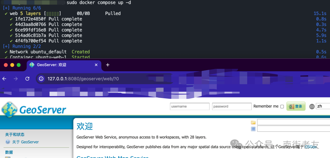Open 关于 GeoServer link
The width and height of the screenshot is (330, 158).
[x=25, y=142]
